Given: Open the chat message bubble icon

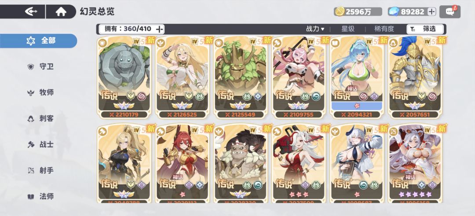Looking at the screenshot, I should point(450,11).
